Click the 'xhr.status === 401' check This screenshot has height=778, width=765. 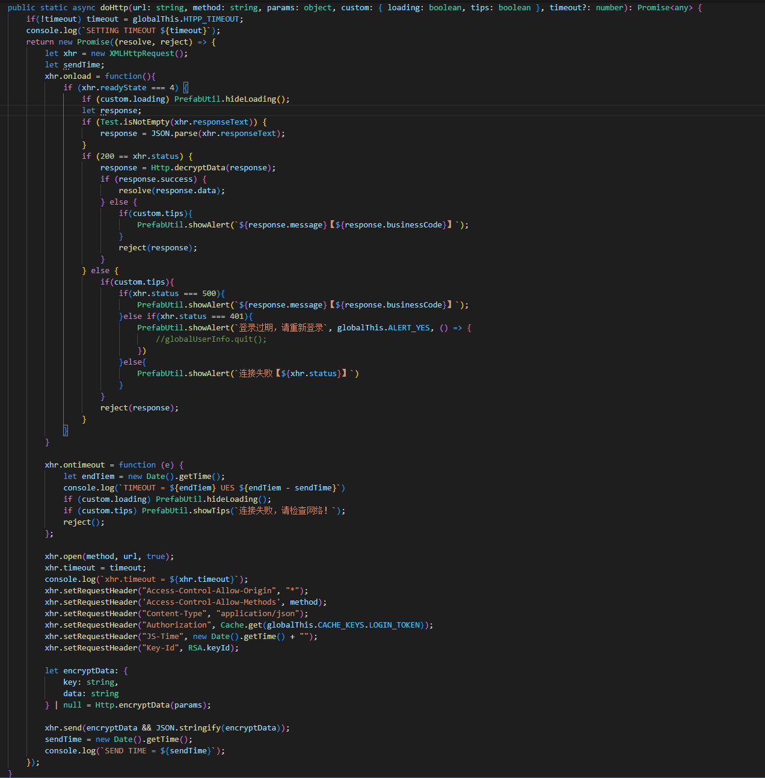pos(202,316)
